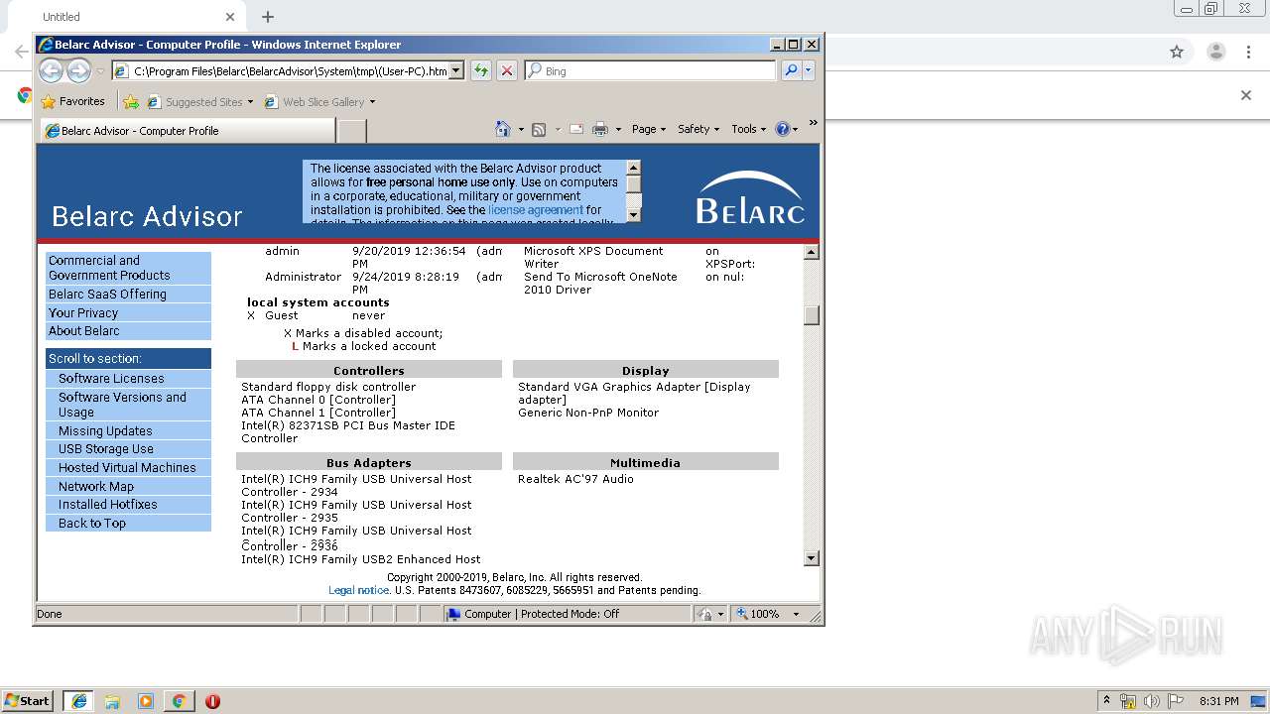Screen dimensions: 1270x714
Task: Open Internet Explorer from the taskbar
Action: (78, 701)
